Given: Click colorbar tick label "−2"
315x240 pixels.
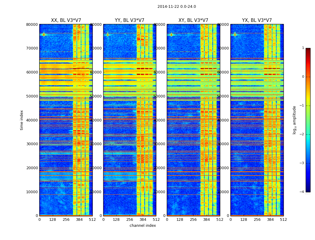Looking at the screenshot, I should click(x=302, y=134).
